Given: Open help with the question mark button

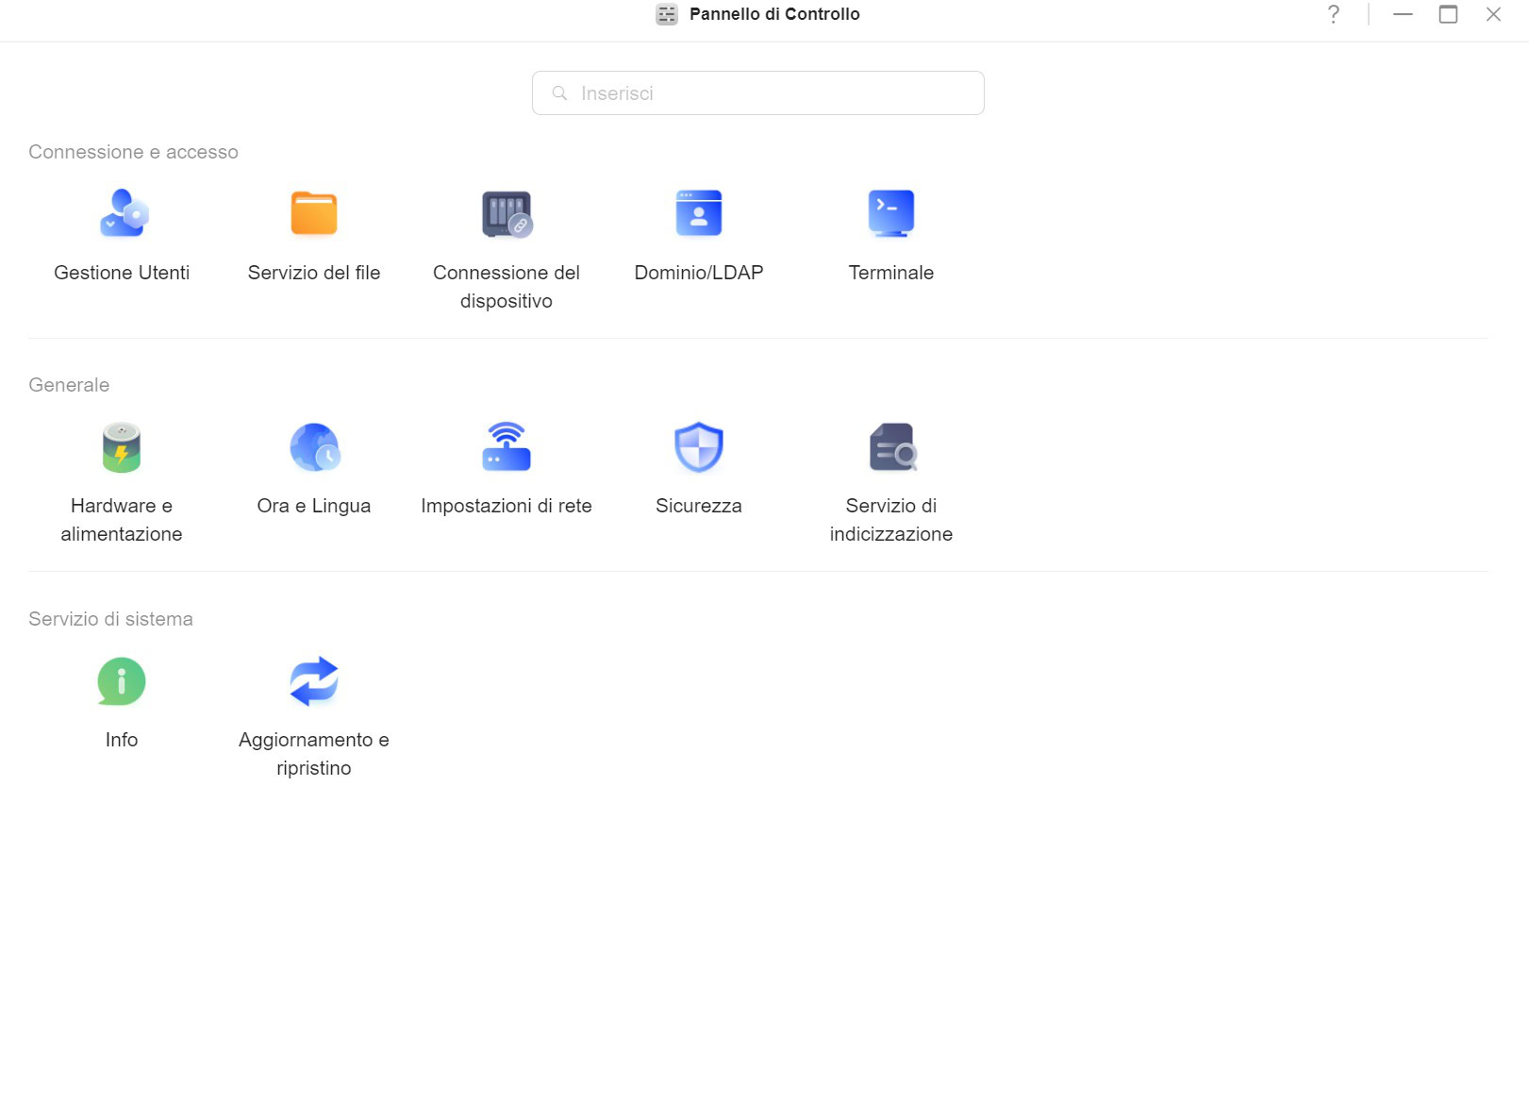Looking at the screenshot, I should (1333, 14).
